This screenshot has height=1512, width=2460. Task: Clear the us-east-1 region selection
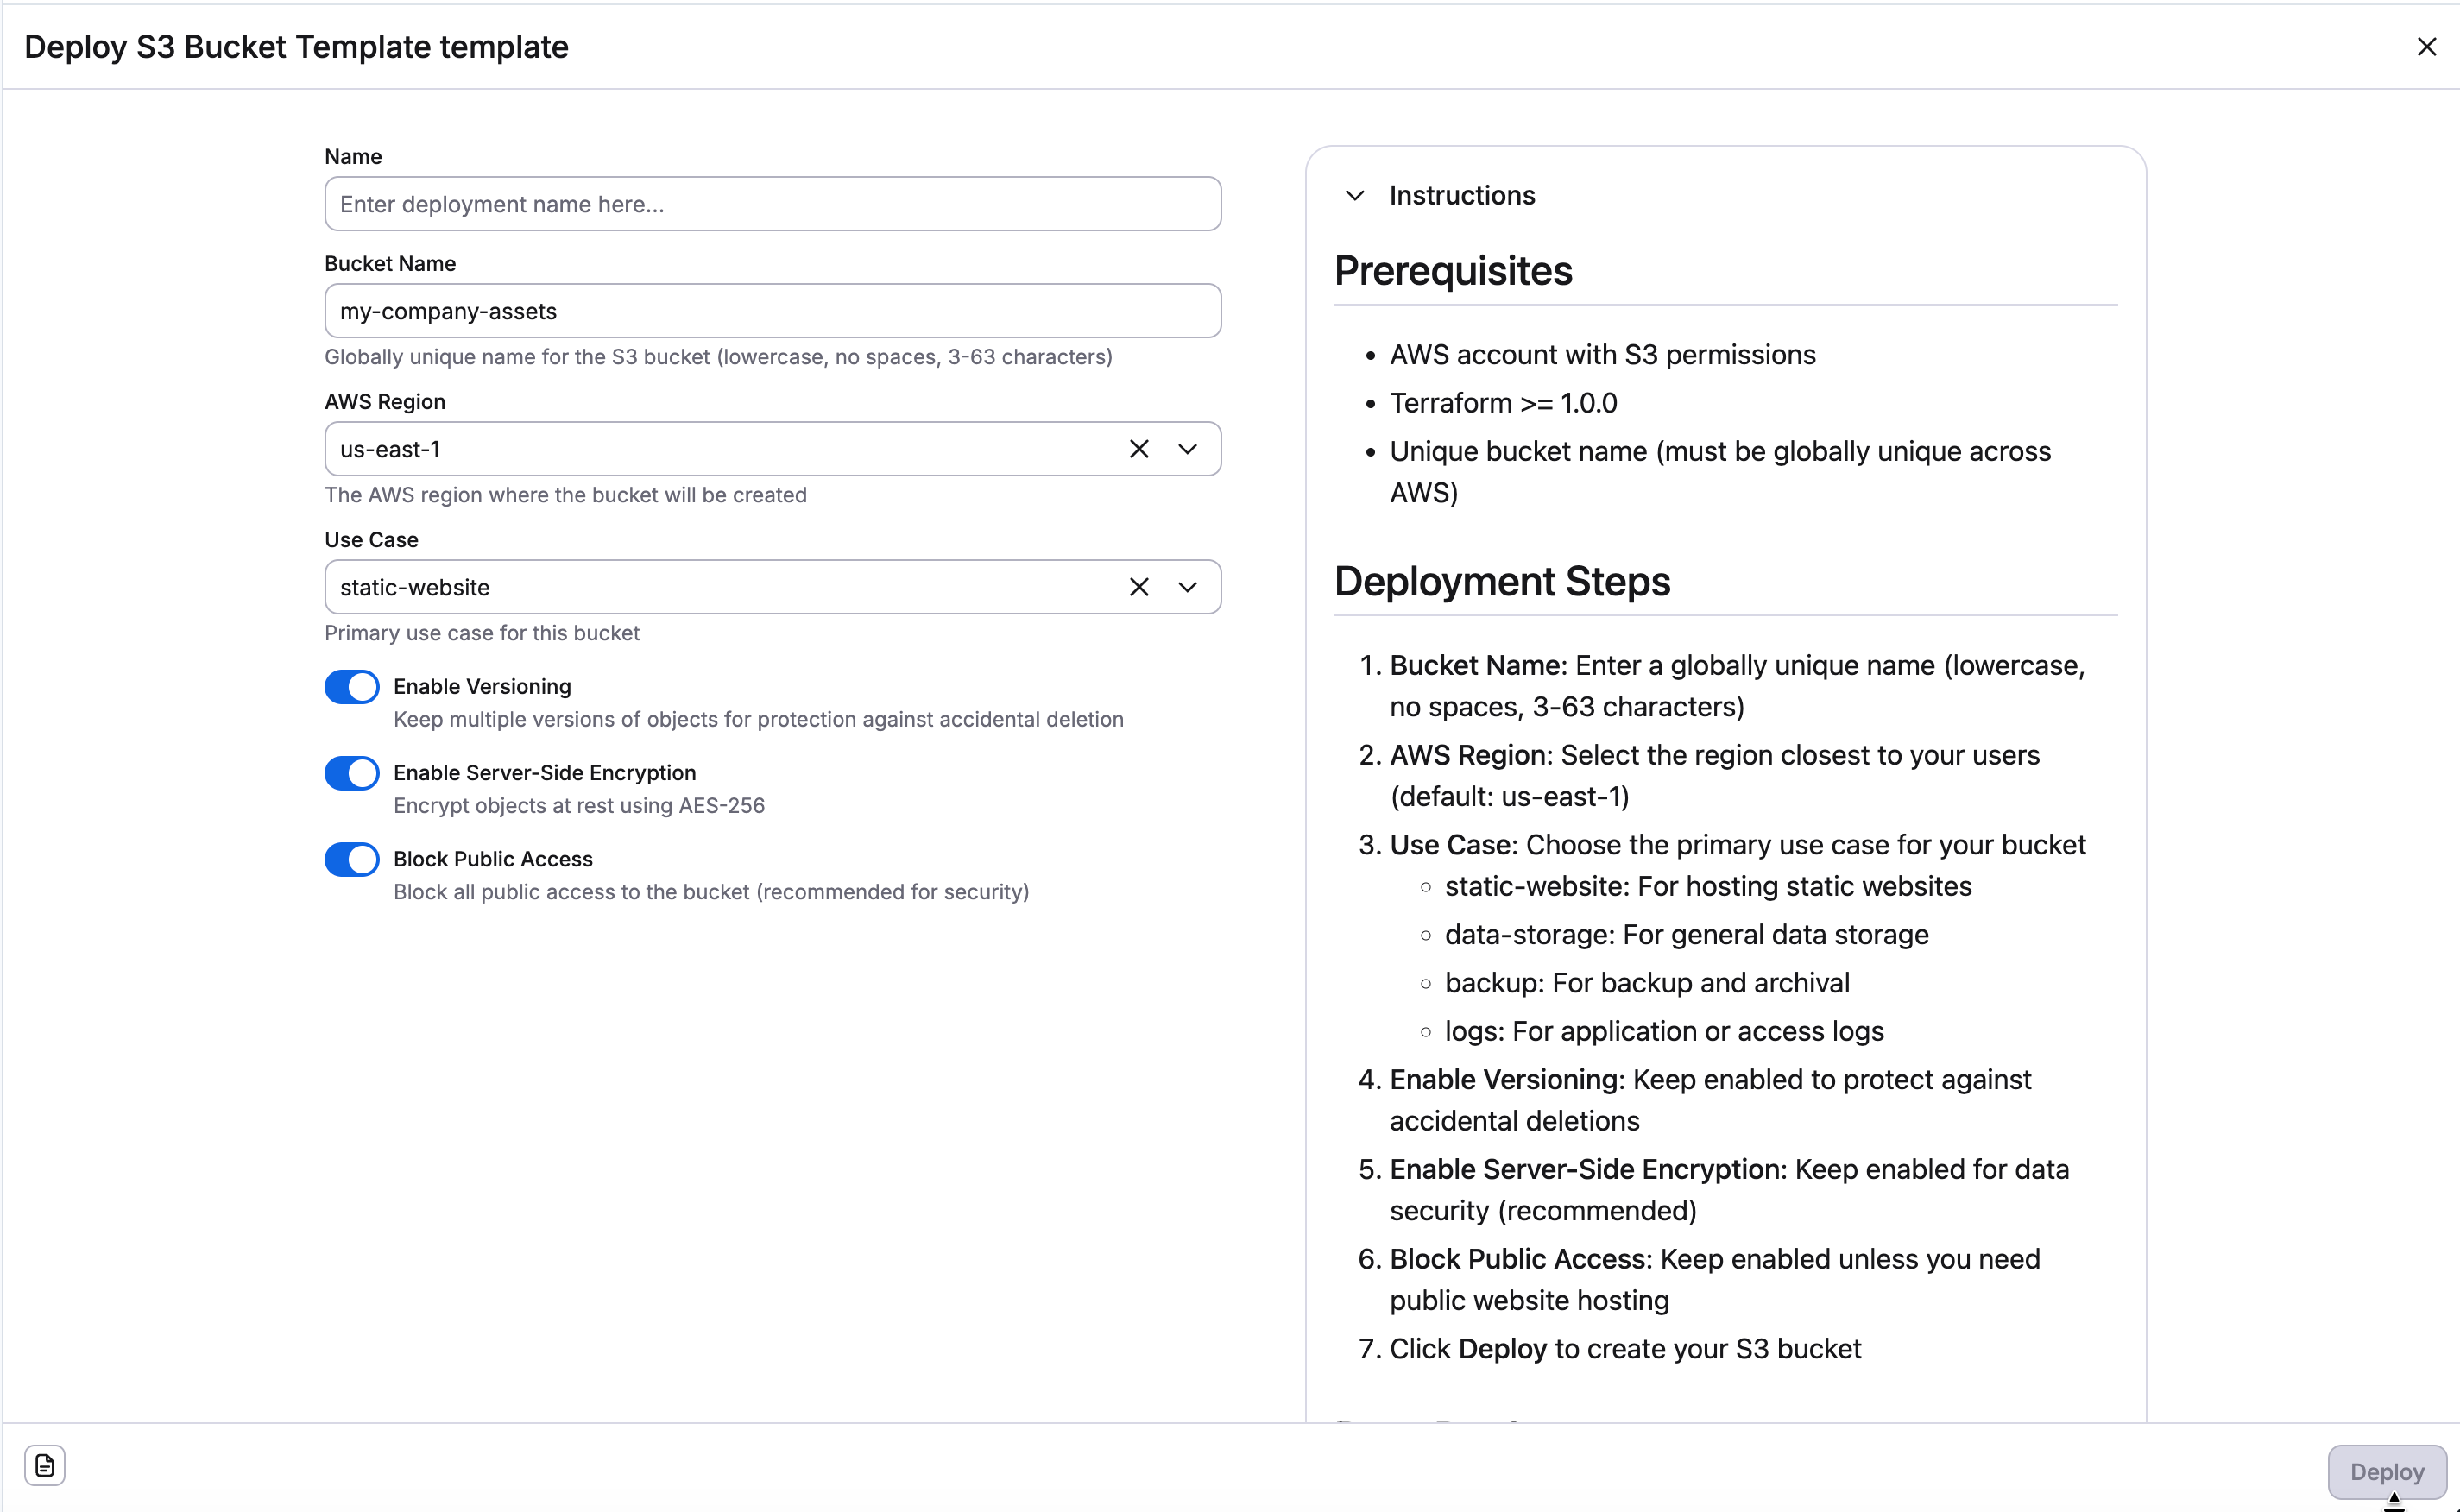pos(1139,449)
